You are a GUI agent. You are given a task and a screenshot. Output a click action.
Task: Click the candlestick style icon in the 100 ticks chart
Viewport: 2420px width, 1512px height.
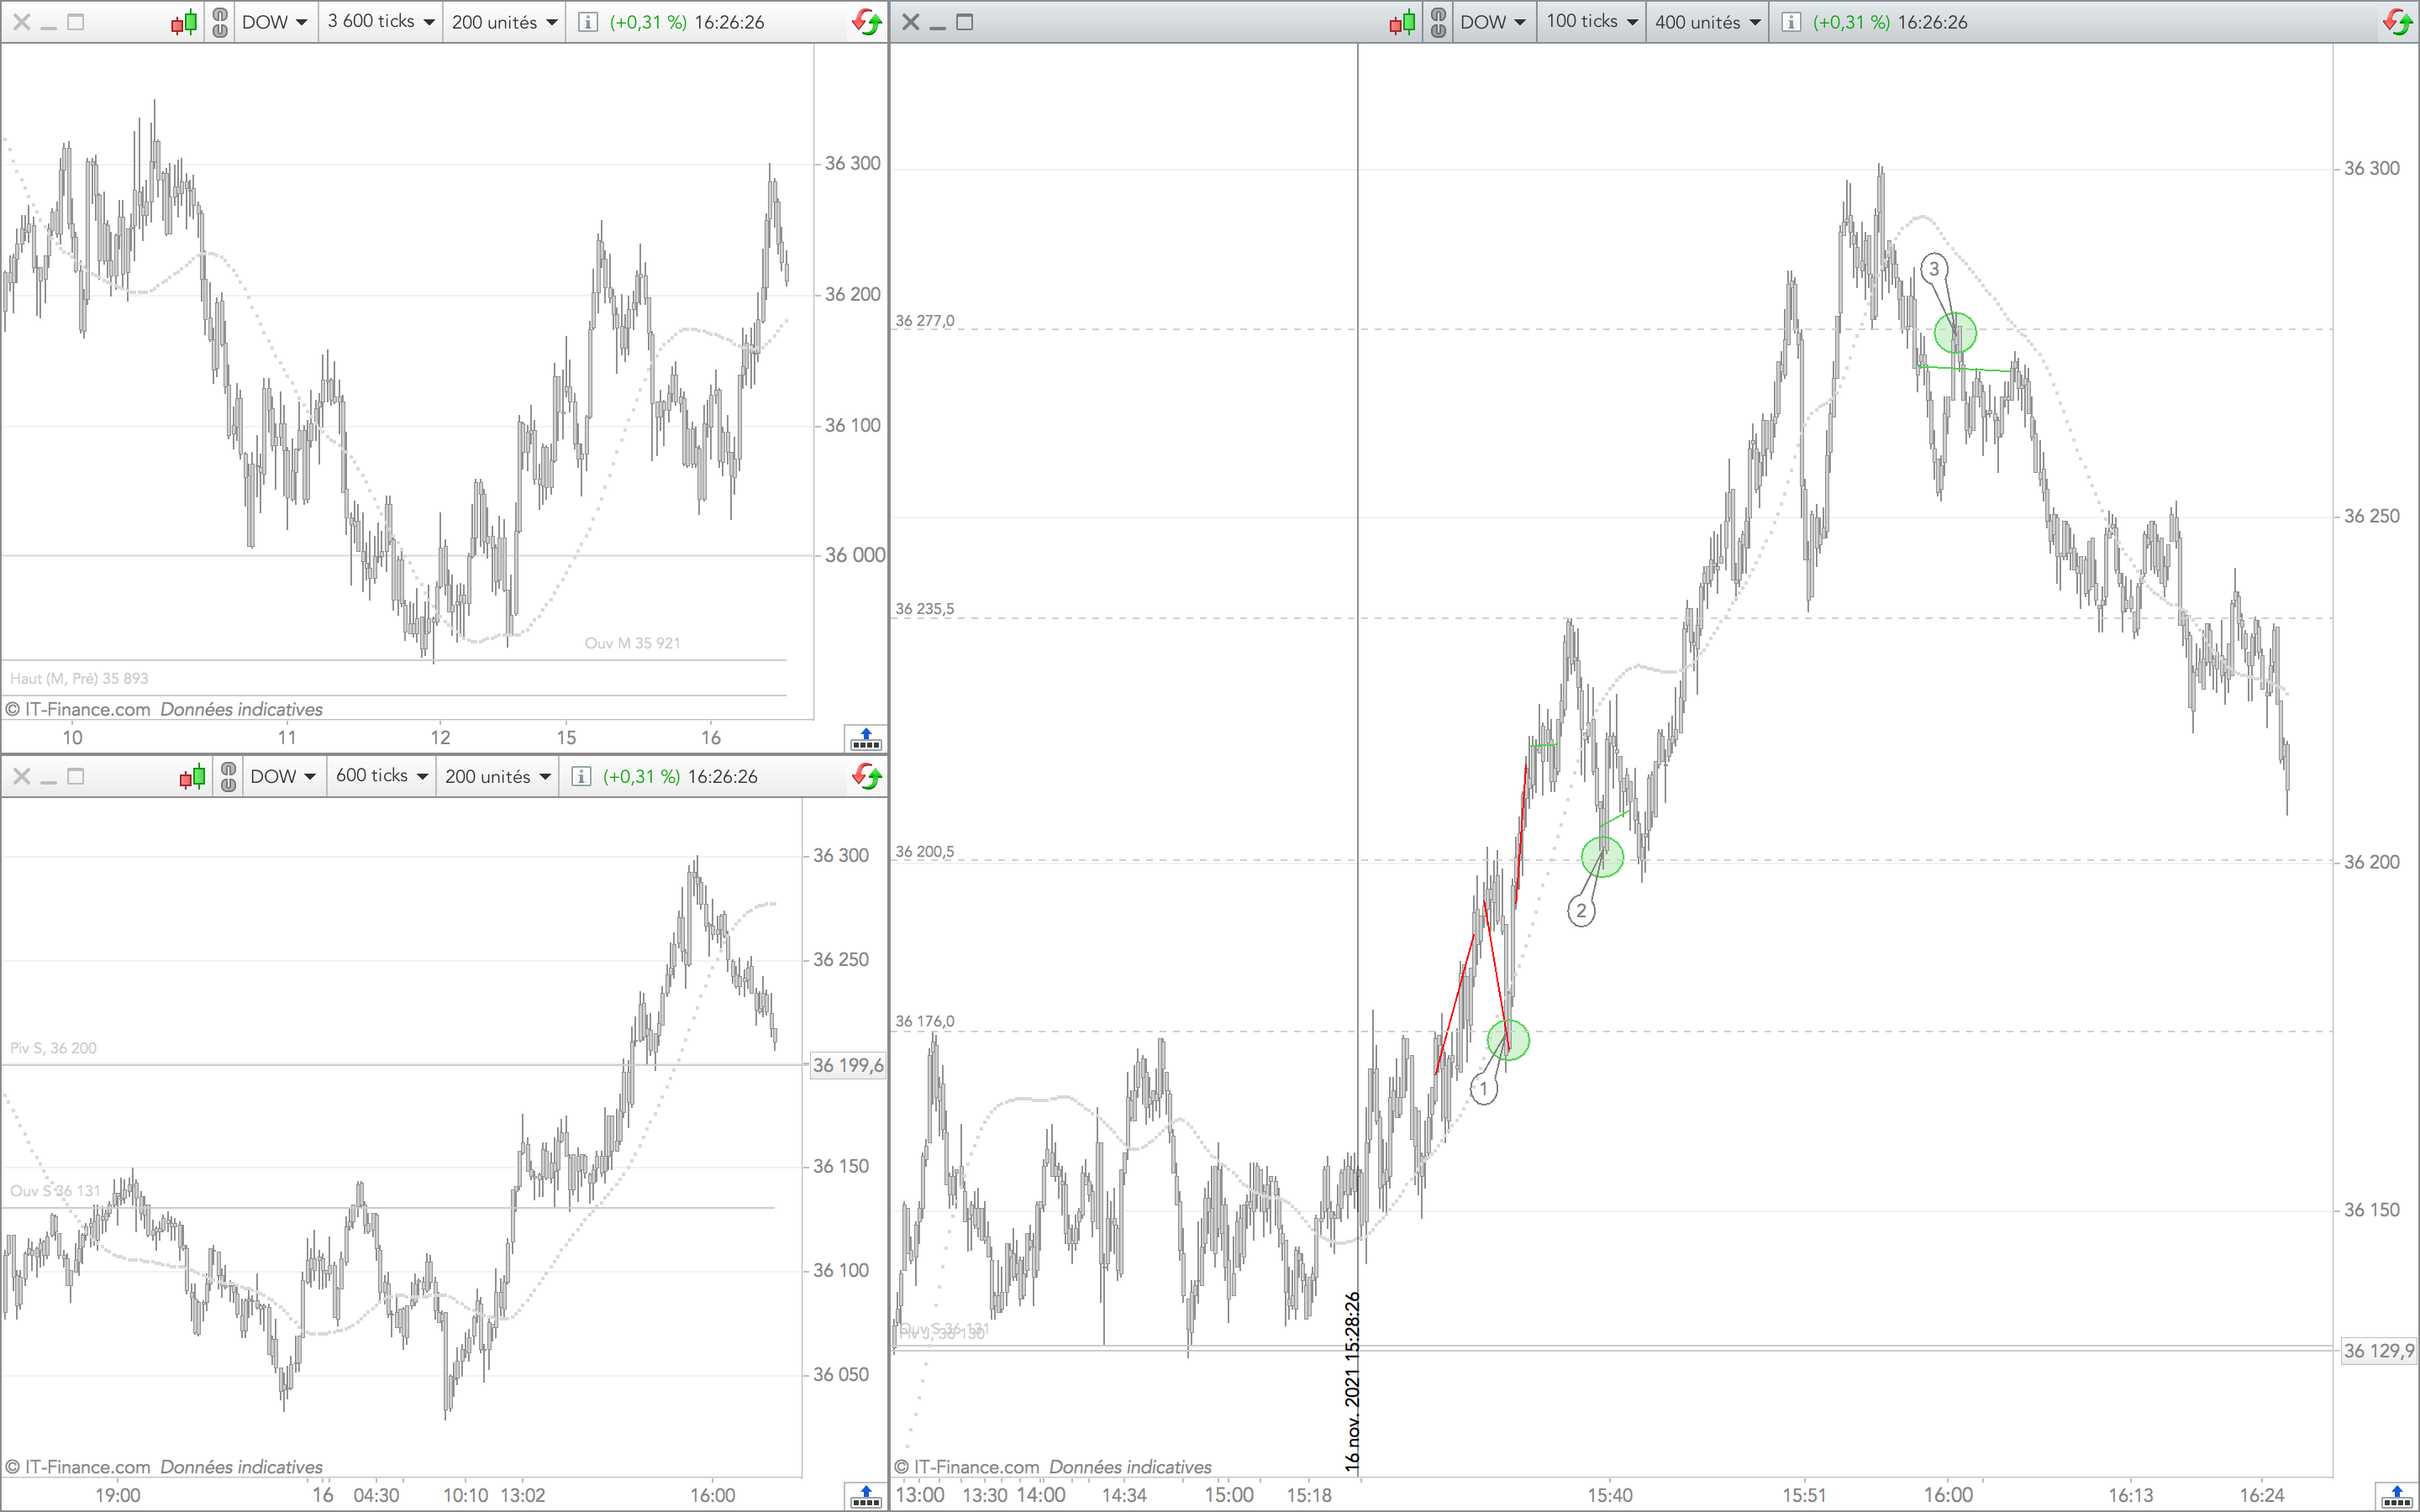pyautogui.click(x=1402, y=22)
